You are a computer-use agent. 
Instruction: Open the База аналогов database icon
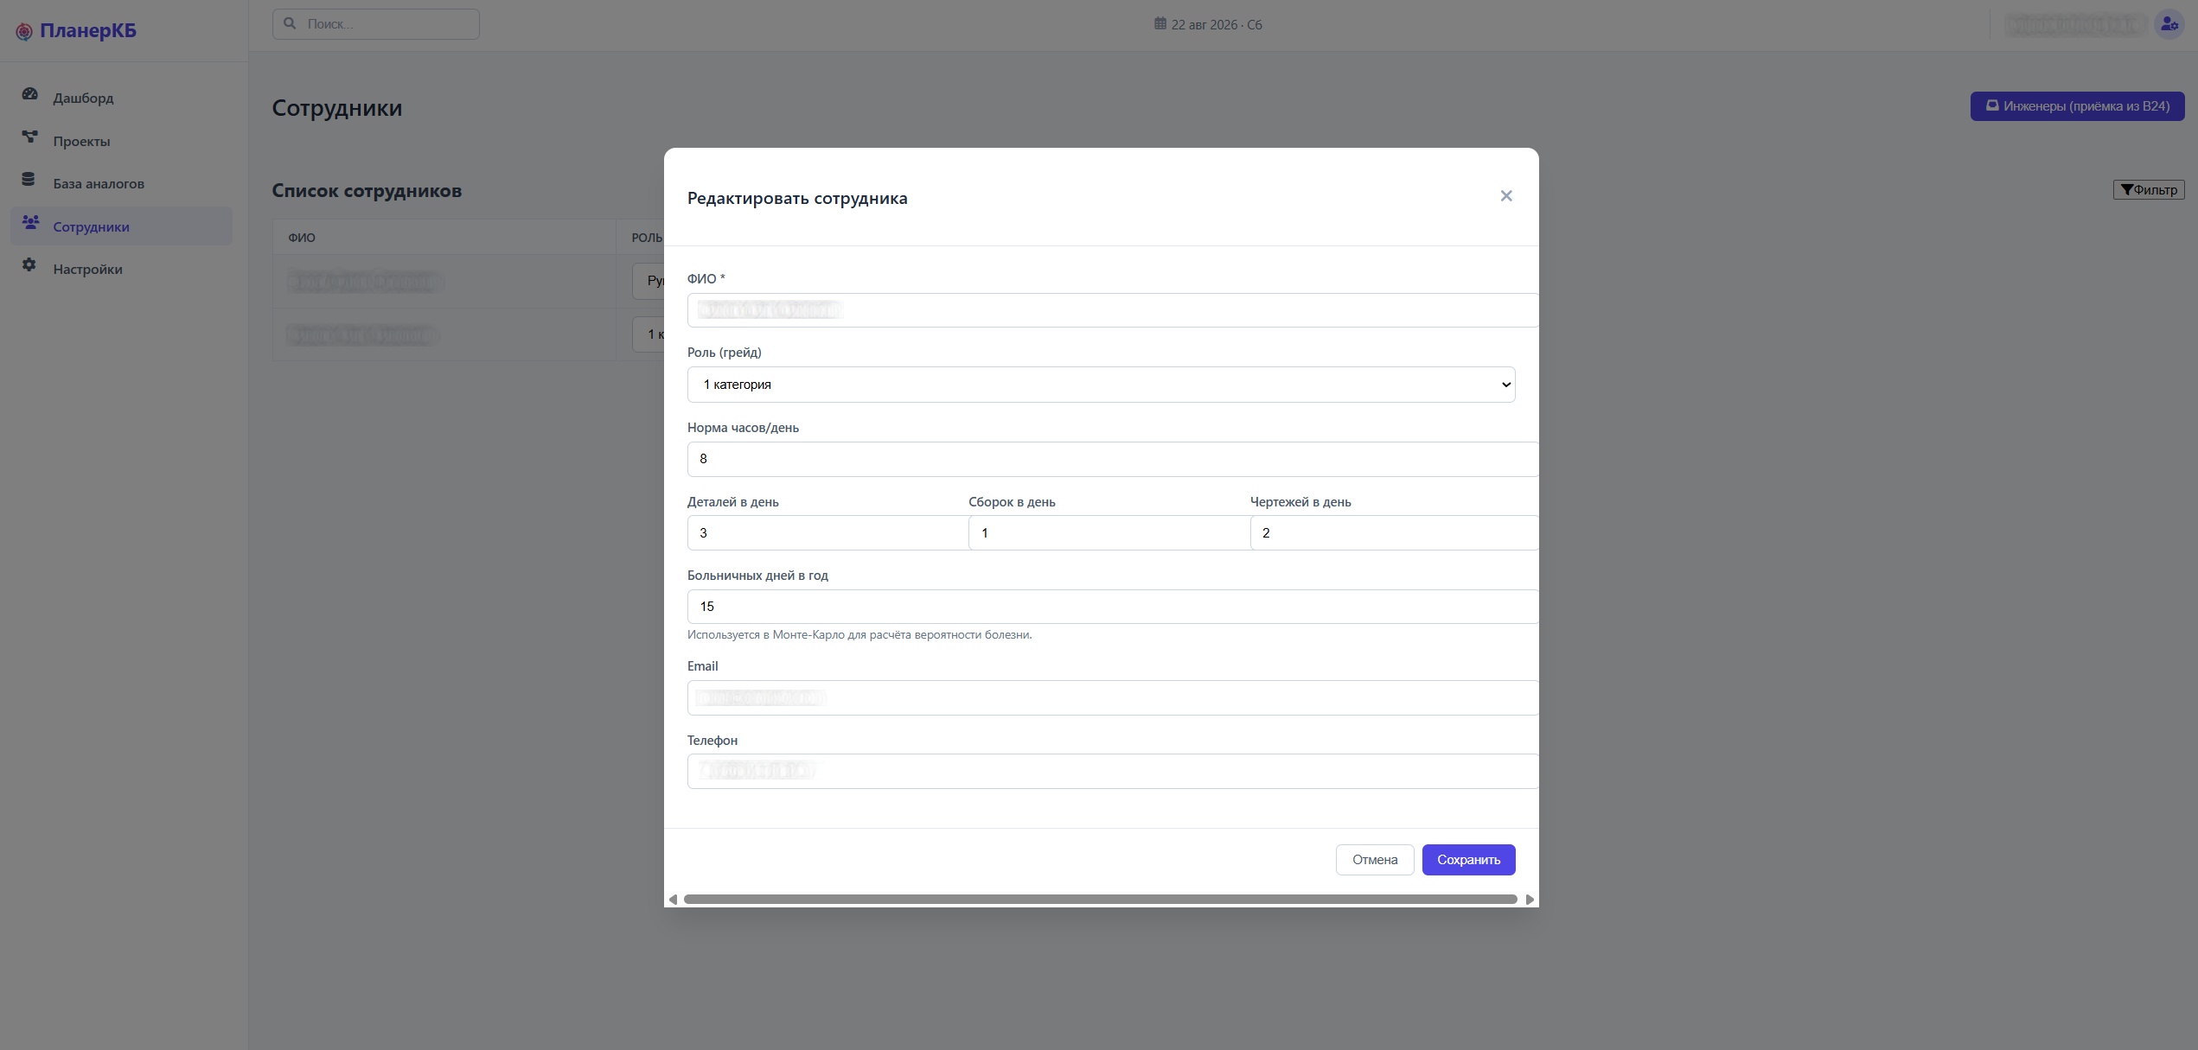[29, 180]
